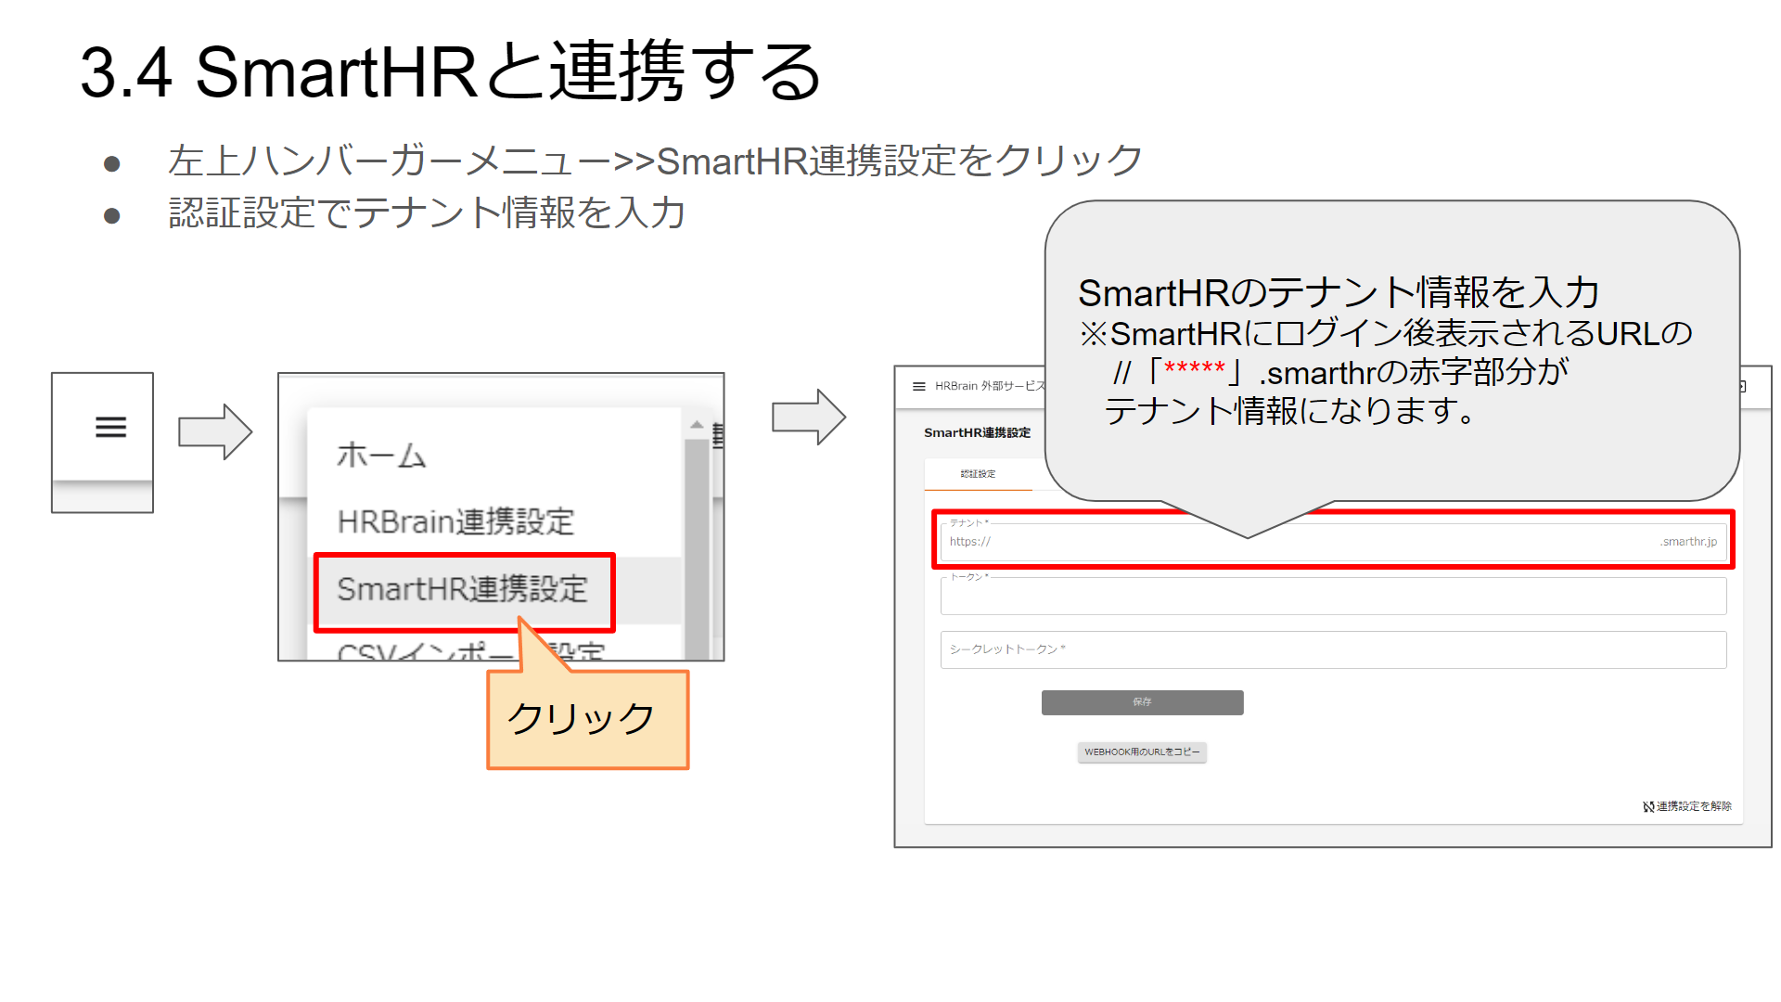Click the HRBrain 外部サービス header title

[990, 386]
